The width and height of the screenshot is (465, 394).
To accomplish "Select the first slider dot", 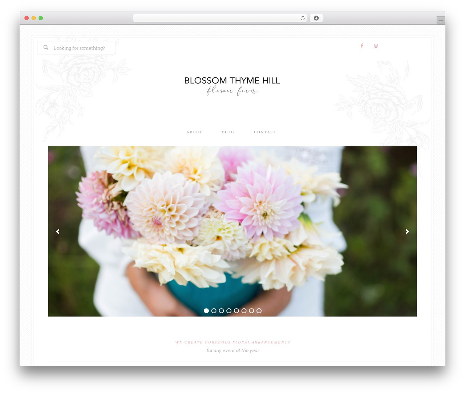I will pyautogui.click(x=206, y=311).
